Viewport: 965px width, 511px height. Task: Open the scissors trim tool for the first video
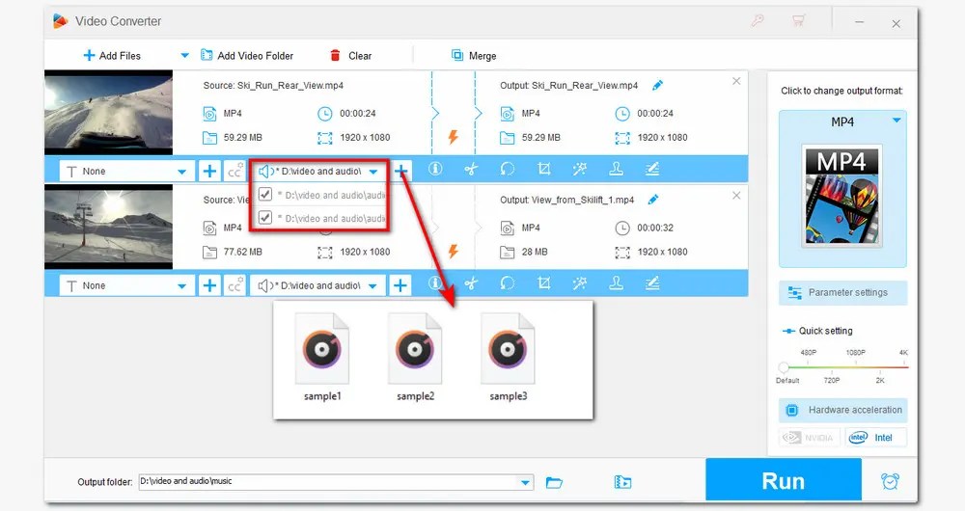coord(472,168)
